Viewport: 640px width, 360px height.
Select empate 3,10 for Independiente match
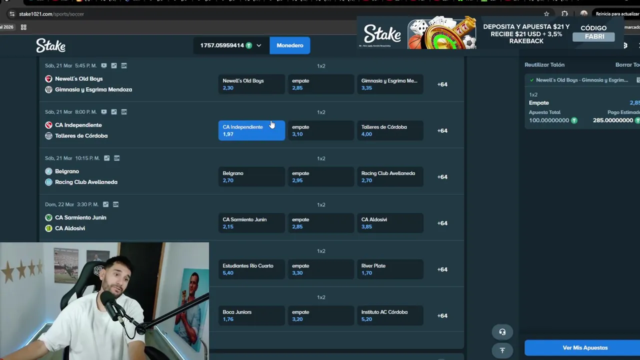(321, 130)
